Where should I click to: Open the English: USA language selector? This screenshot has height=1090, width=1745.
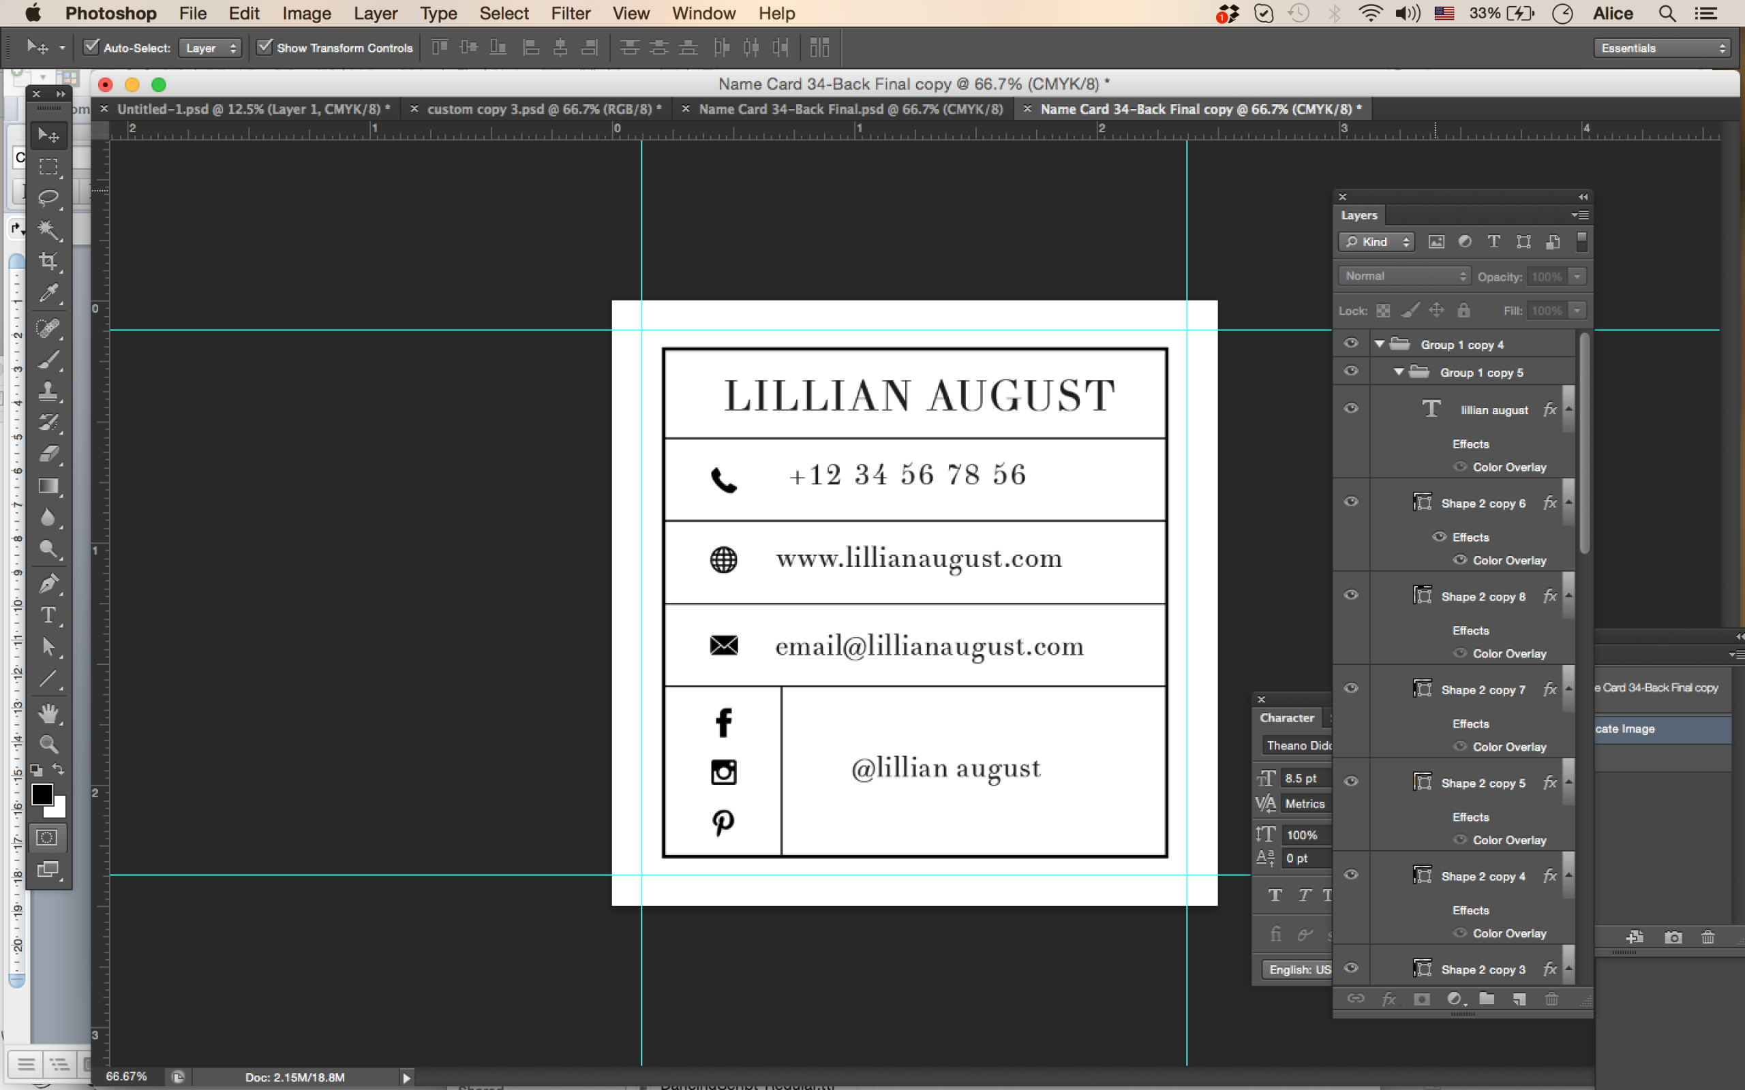point(1297,969)
